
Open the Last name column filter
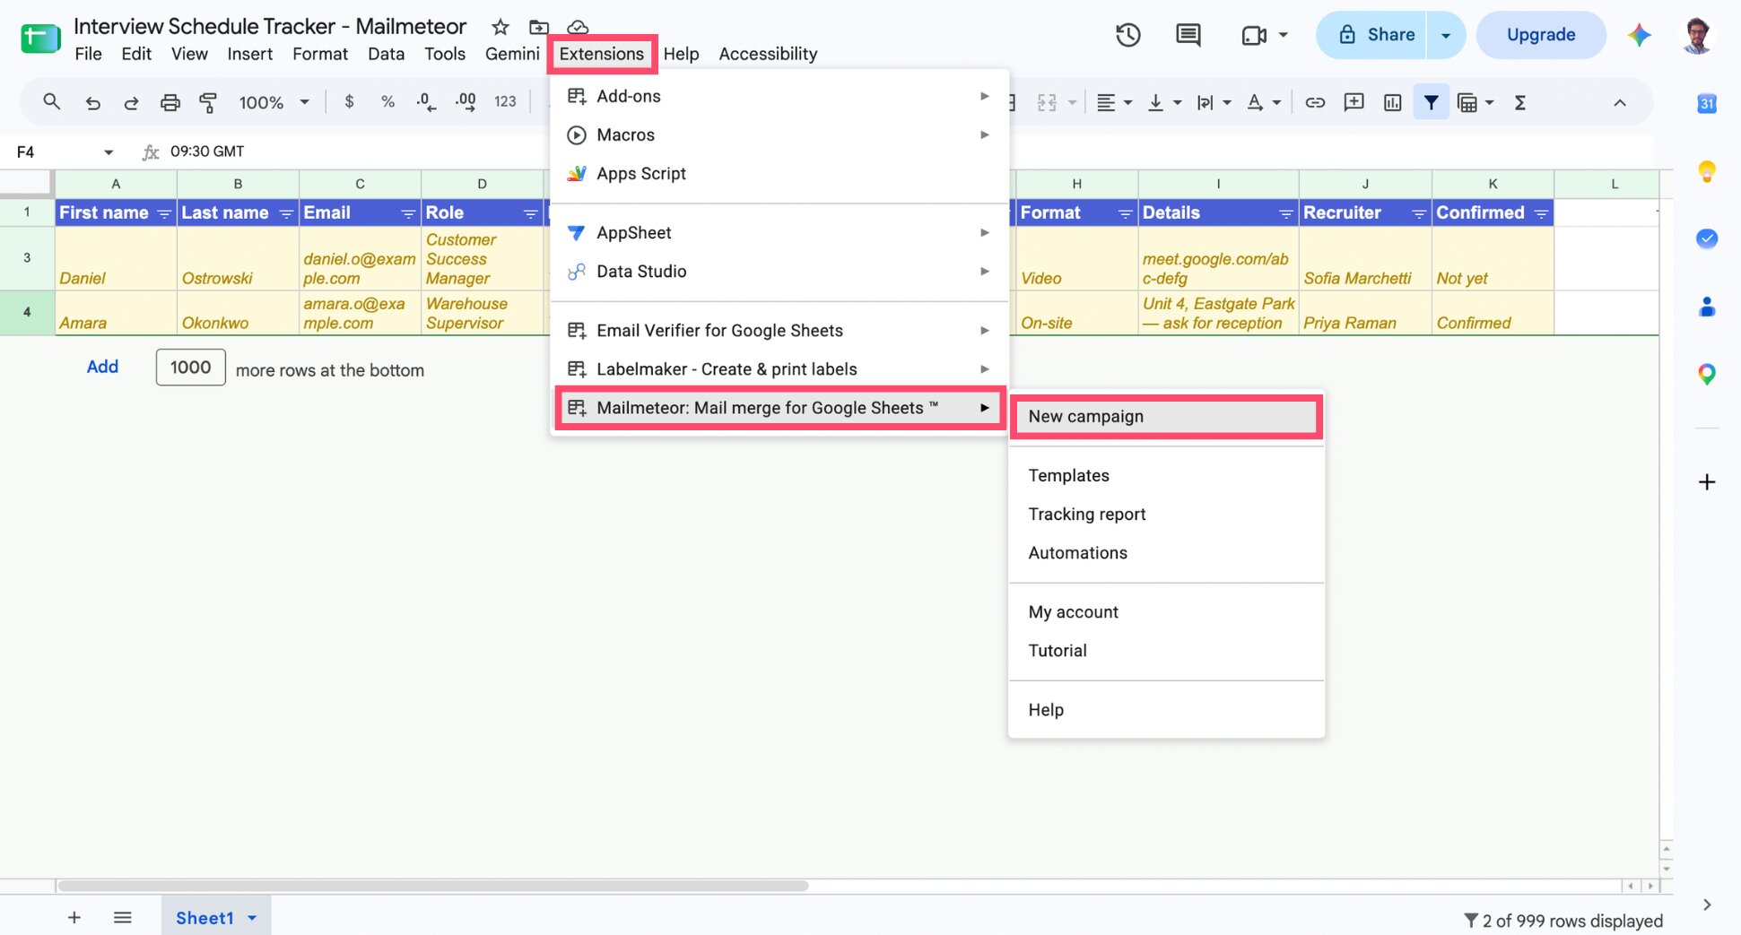pyautogui.click(x=286, y=213)
